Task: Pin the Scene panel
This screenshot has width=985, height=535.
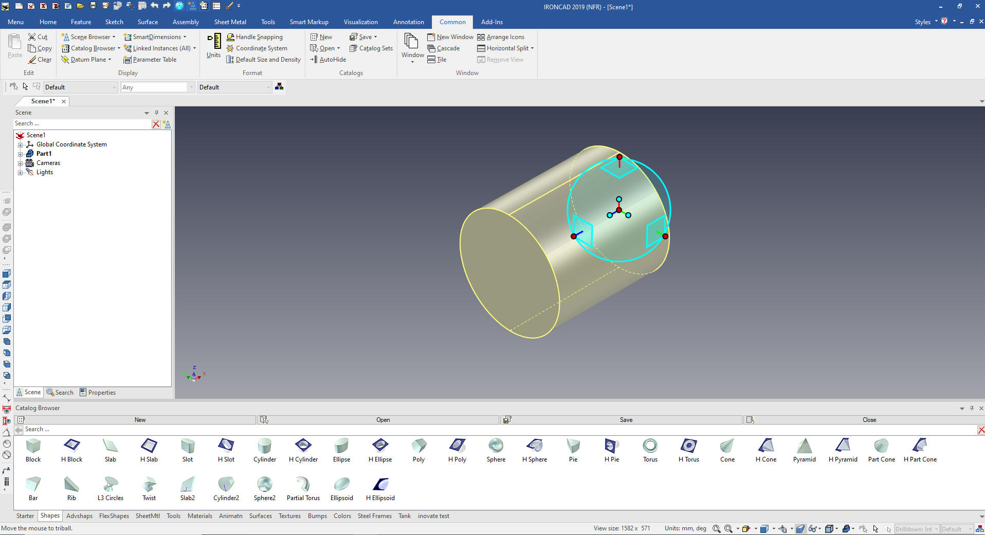Action: click(x=156, y=113)
